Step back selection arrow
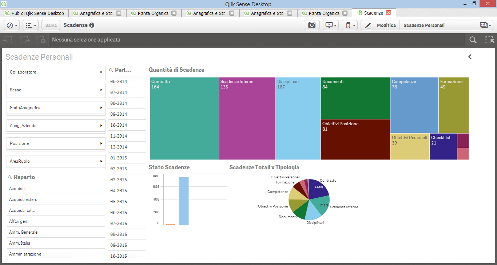This screenshot has width=497, height=265. 8,40
